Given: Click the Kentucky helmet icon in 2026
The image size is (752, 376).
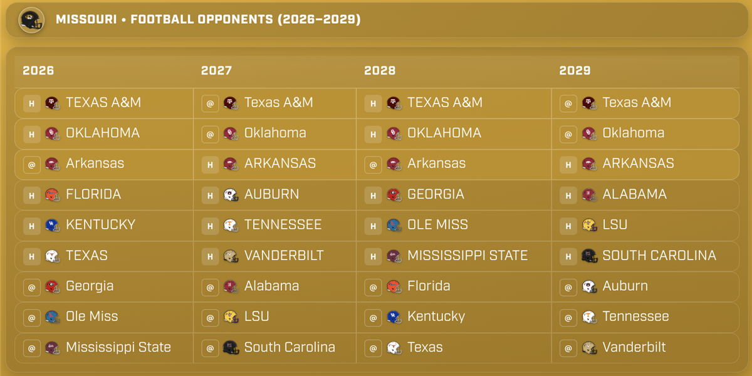Looking at the screenshot, I should point(53,226).
